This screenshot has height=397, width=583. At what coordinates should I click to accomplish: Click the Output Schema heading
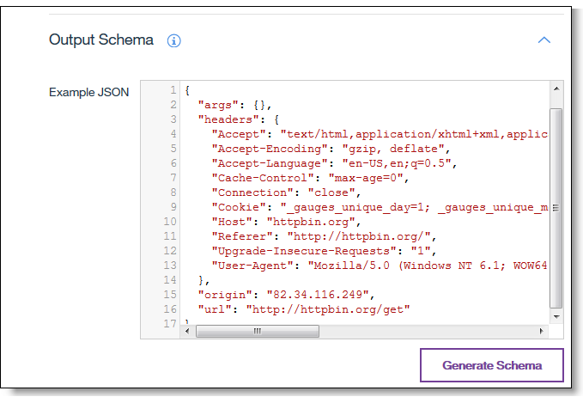(x=101, y=40)
